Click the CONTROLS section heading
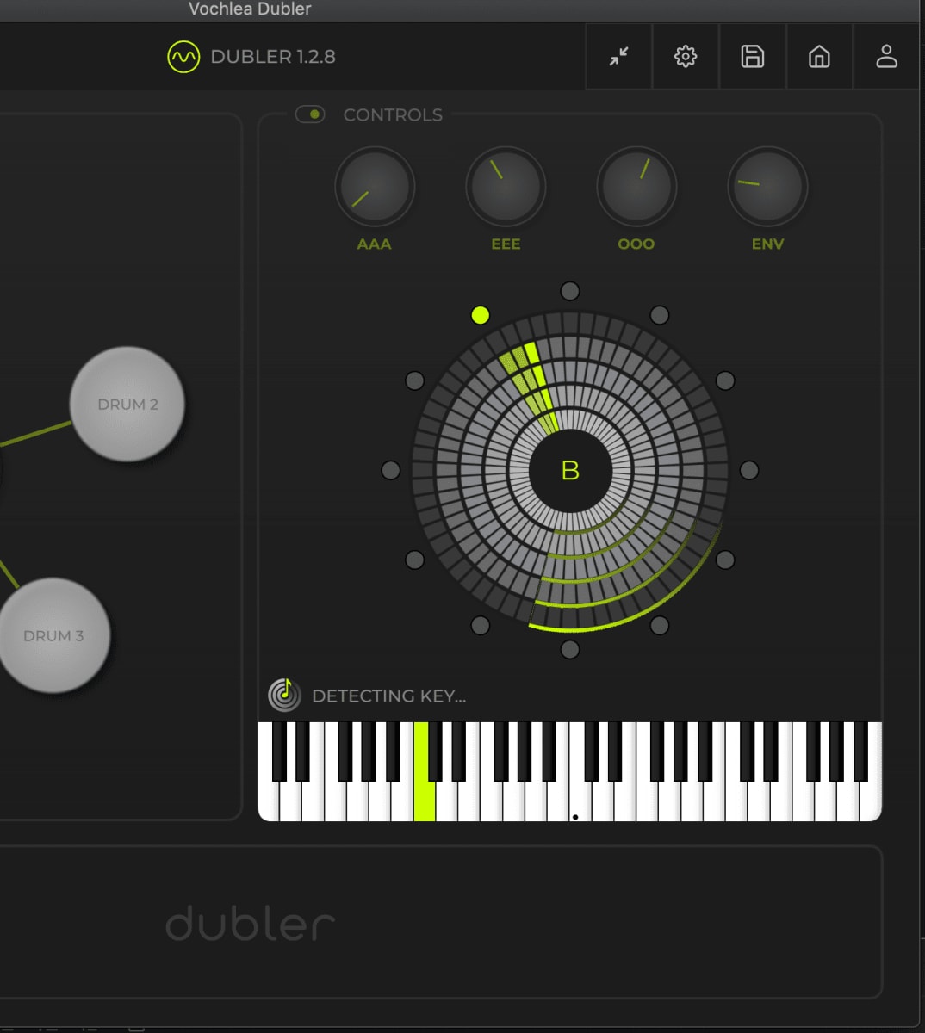Image resolution: width=925 pixels, height=1033 pixels. (393, 114)
